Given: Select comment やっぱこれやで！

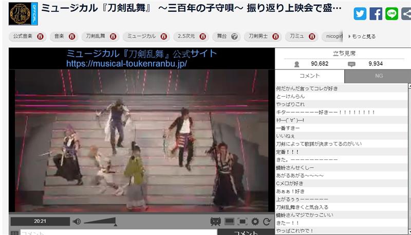Looking at the screenshot, I should pyautogui.click(x=342, y=231).
